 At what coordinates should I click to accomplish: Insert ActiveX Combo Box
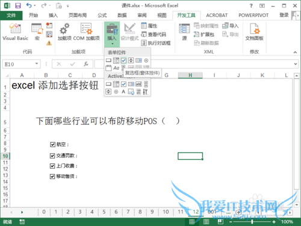pos(116,84)
